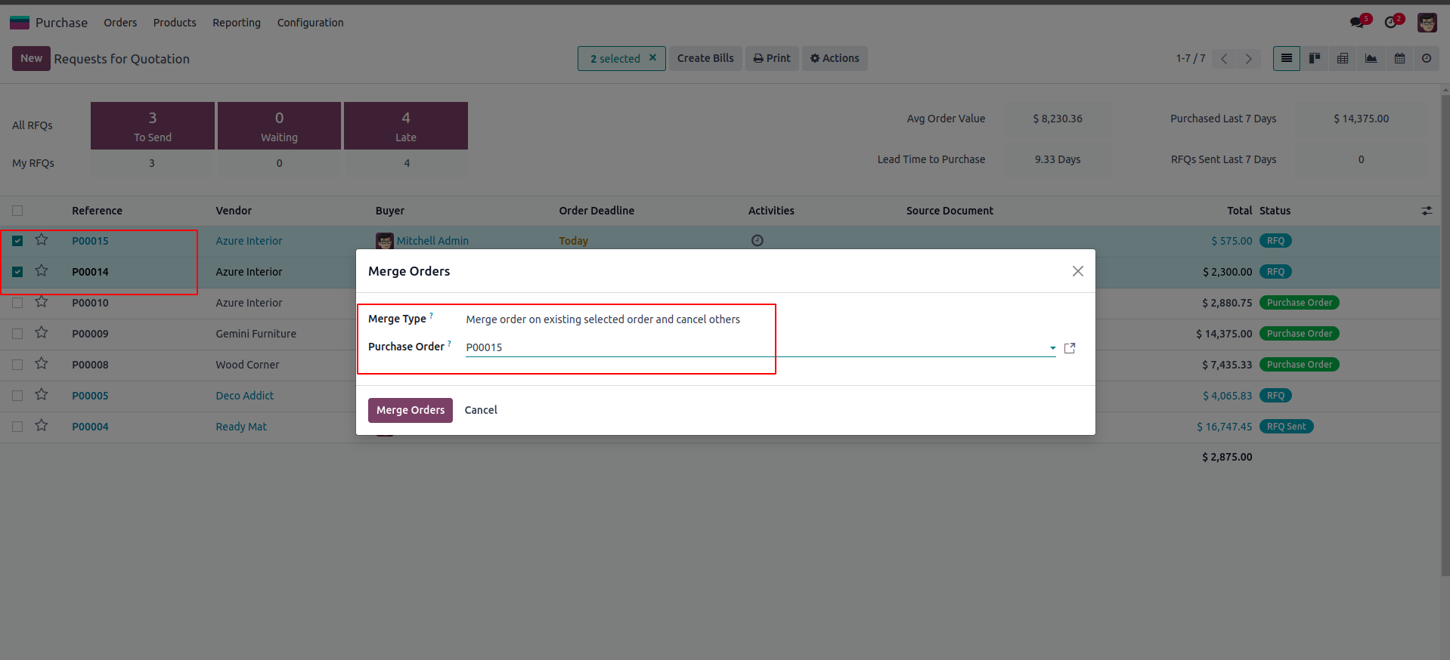Click the RFQ Sent status badge
This screenshot has height=660, width=1450.
coord(1286,427)
